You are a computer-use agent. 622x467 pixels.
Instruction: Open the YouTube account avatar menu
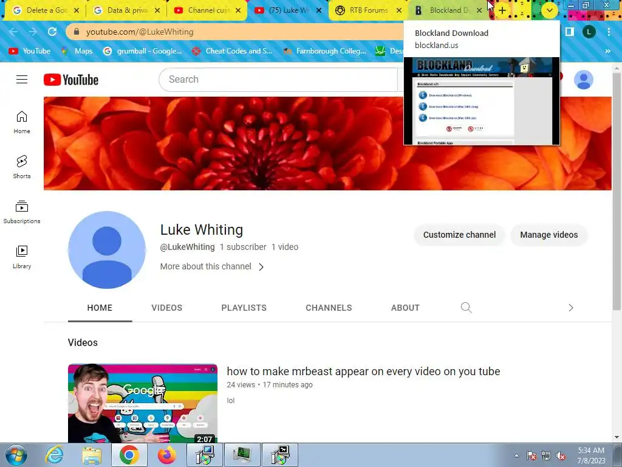(x=584, y=80)
